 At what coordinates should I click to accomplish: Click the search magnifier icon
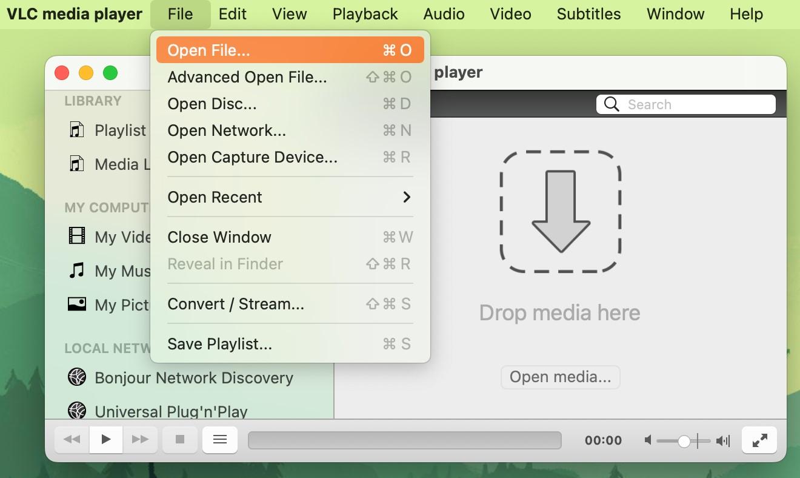coord(612,104)
